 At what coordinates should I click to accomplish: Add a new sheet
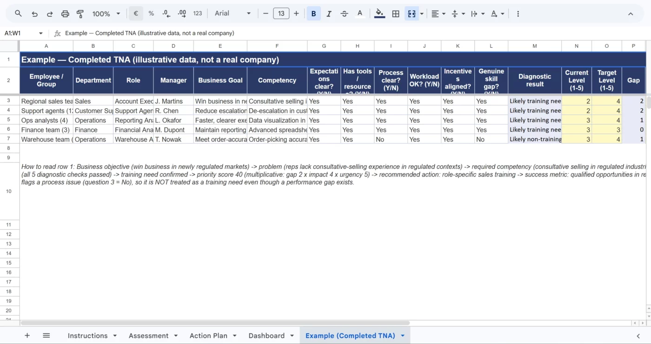pyautogui.click(x=27, y=336)
